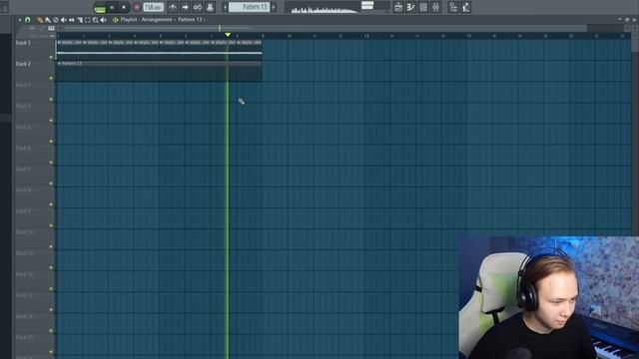This screenshot has width=639, height=359.
Task: Open pattern options arrow right of Pattern 13
Action: 274,7
